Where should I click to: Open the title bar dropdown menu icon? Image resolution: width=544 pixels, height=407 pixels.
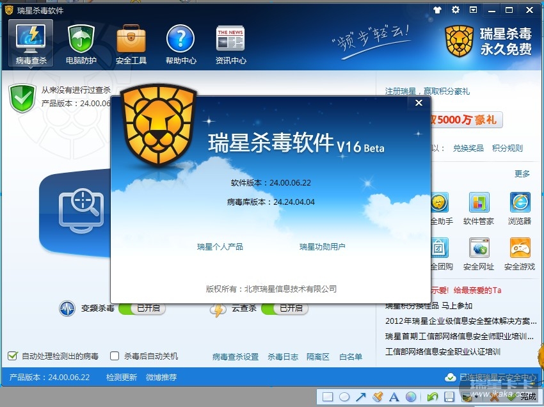(x=473, y=10)
